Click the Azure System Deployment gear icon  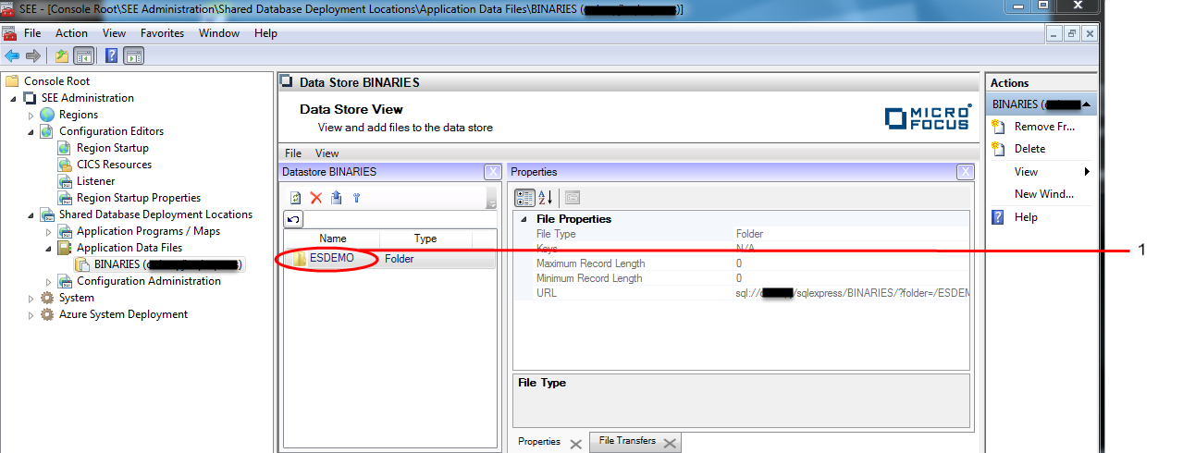click(x=47, y=314)
